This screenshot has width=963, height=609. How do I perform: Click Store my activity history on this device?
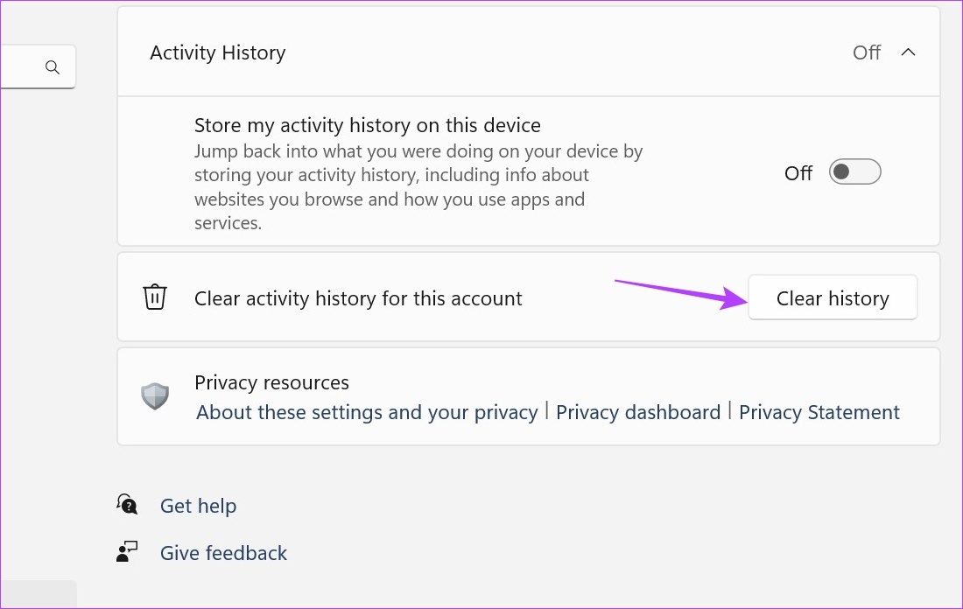point(368,125)
